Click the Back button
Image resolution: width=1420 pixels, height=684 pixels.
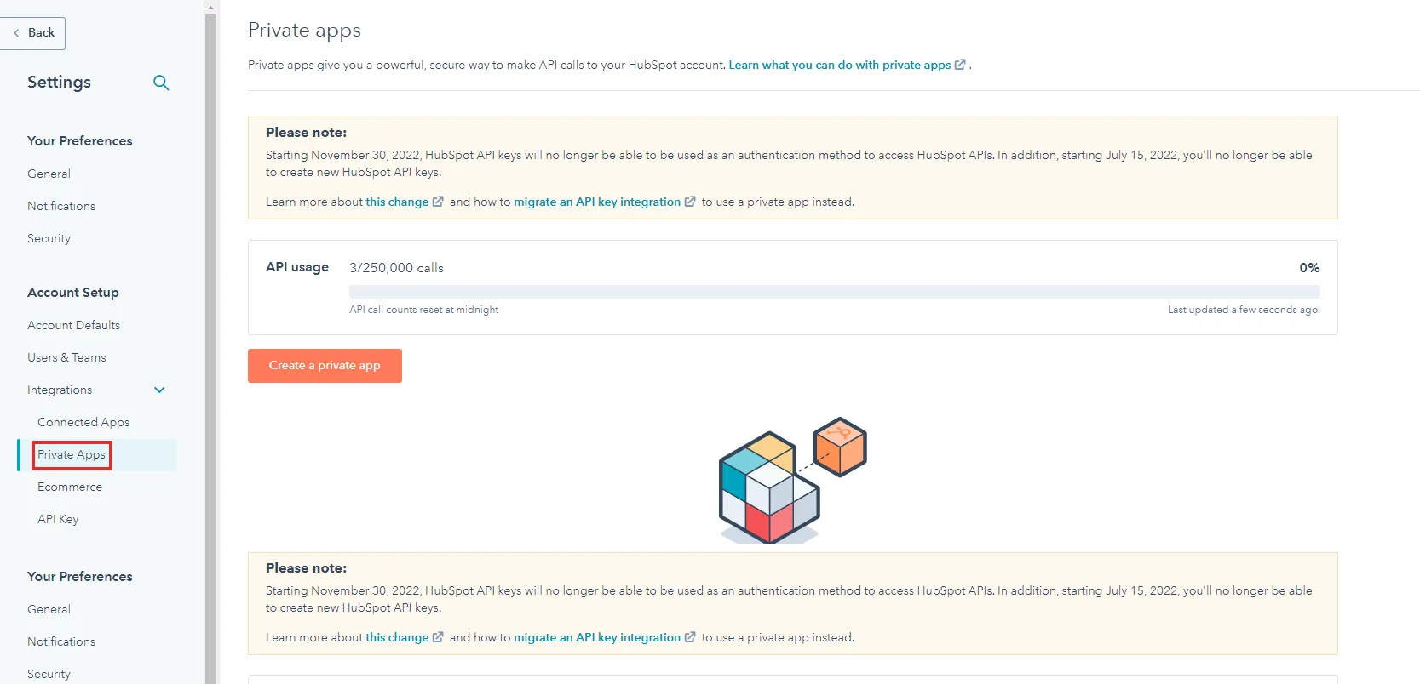[x=33, y=33]
